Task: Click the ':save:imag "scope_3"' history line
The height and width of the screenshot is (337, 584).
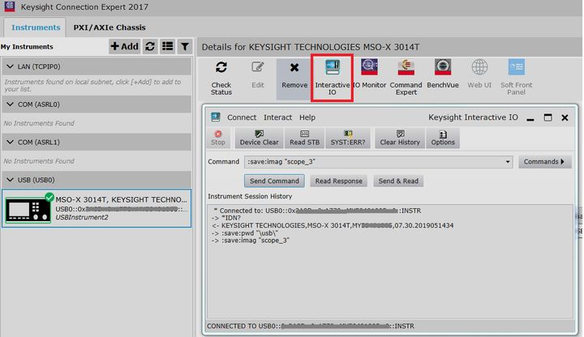Action: pos(251,241)
